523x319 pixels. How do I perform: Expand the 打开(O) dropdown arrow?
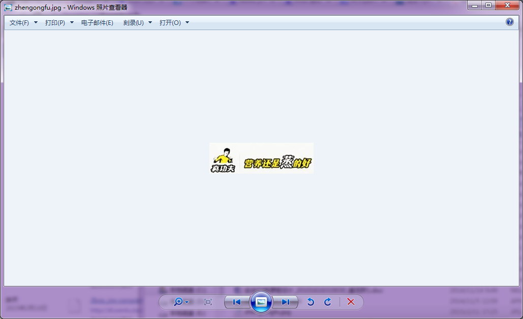click(x=187, y=23)
